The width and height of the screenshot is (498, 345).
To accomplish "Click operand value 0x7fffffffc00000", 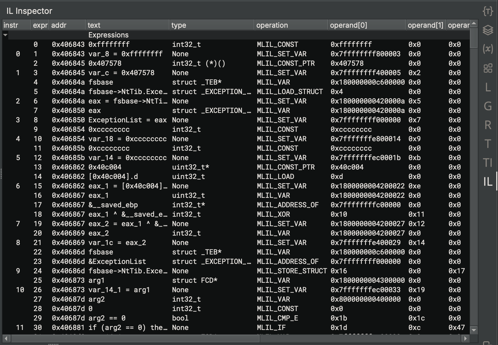I will point(366,205).
